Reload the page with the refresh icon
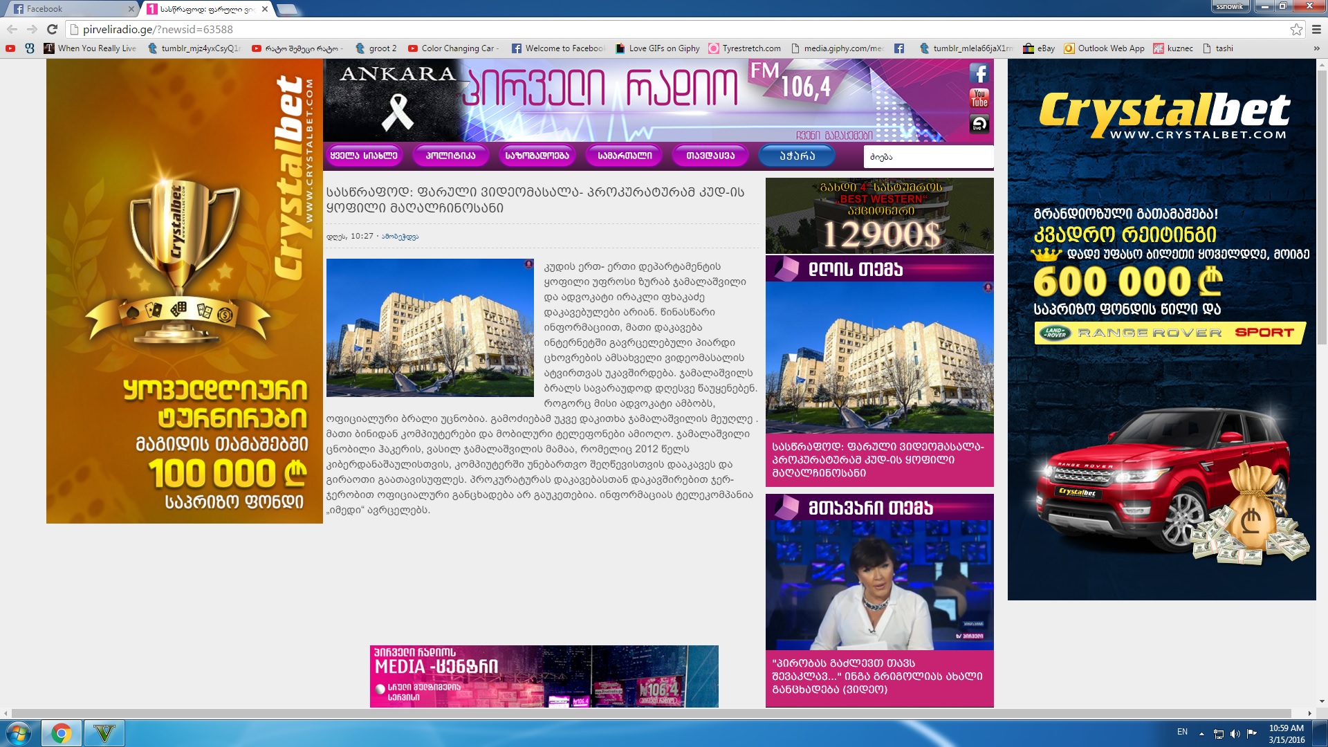The image size is (1328, 747). tap(52, 29)
